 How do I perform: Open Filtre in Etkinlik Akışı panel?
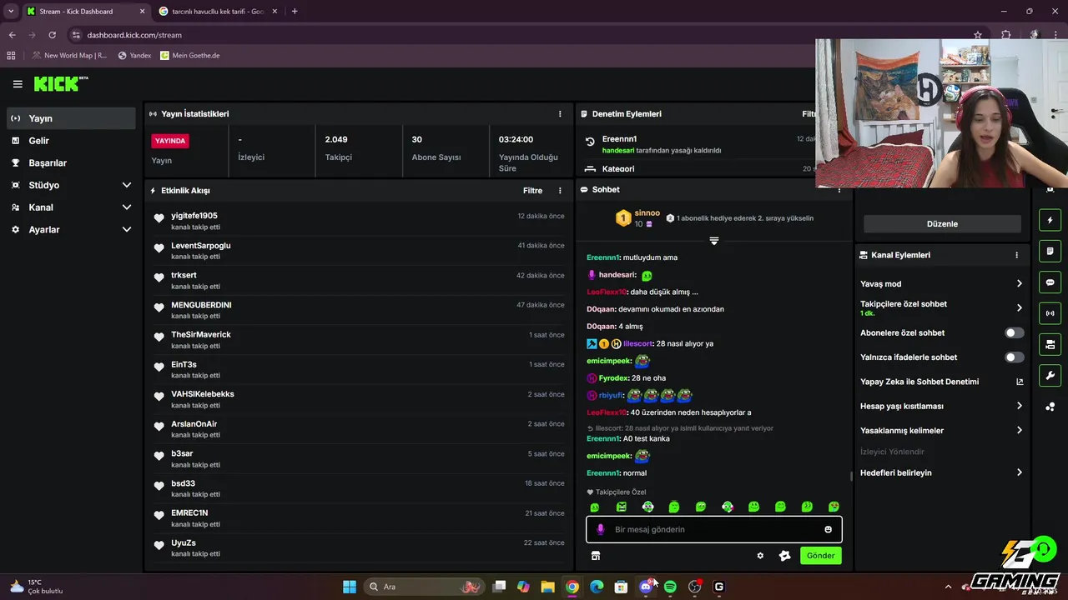(x=532, y=191)
